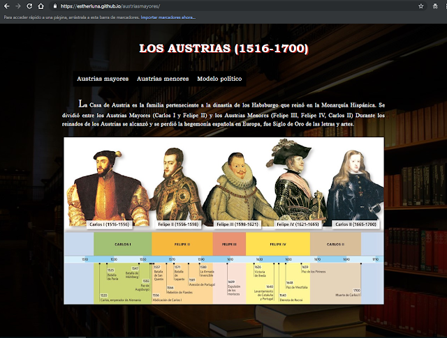Click label 'Carlos I (1516-1556)'
447x338 pixels.
tap(109, 224)
